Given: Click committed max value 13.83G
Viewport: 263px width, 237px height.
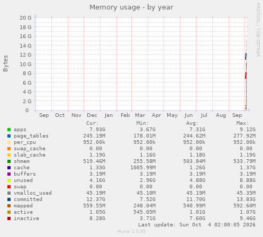Looking at the screenshot, I should (246, 199).
